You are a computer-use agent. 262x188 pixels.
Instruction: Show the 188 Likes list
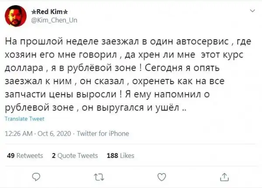(120, 155)
